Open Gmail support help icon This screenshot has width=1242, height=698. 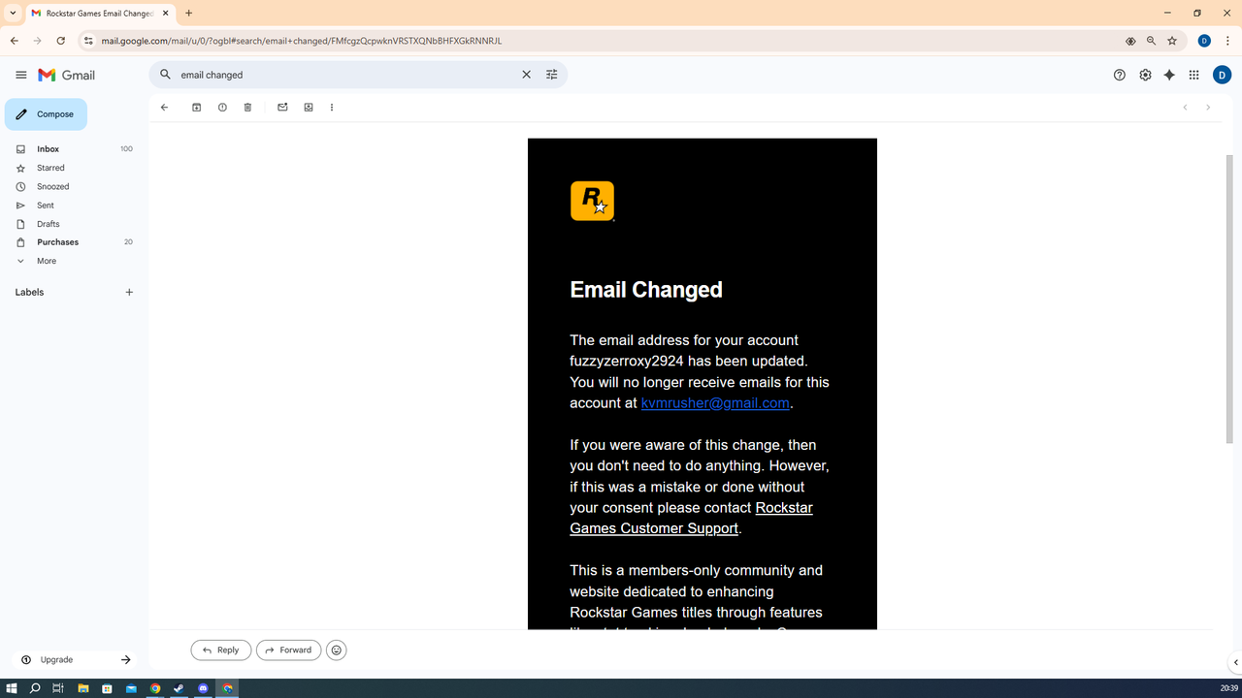tap(1120, 75)
